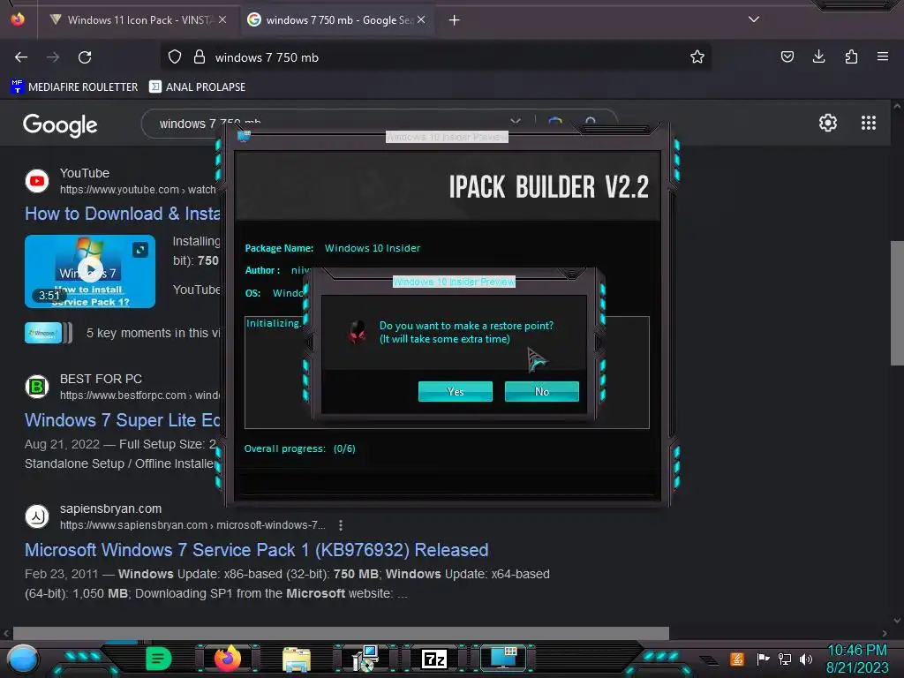Open Windows 7 Super Lite Edition result
Image resolution: width=904 pixels, height=678 pixels.
(122, 419)
